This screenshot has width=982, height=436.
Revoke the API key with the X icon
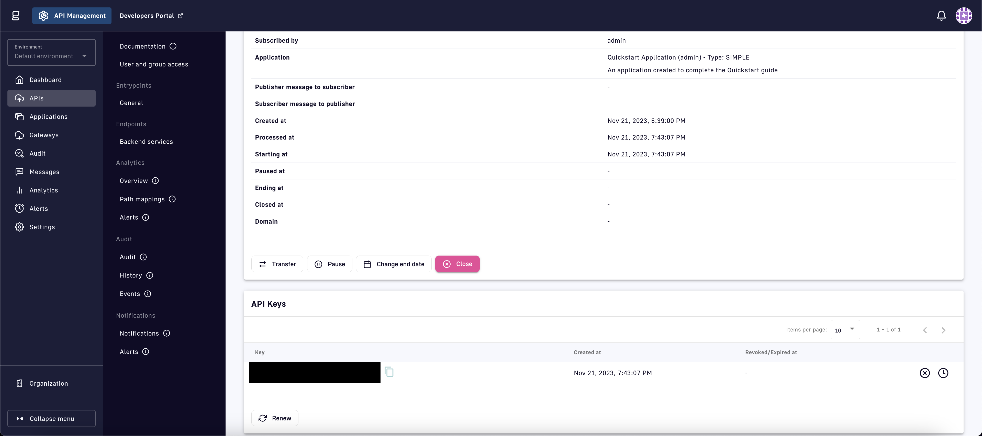[x=924, y=373]
